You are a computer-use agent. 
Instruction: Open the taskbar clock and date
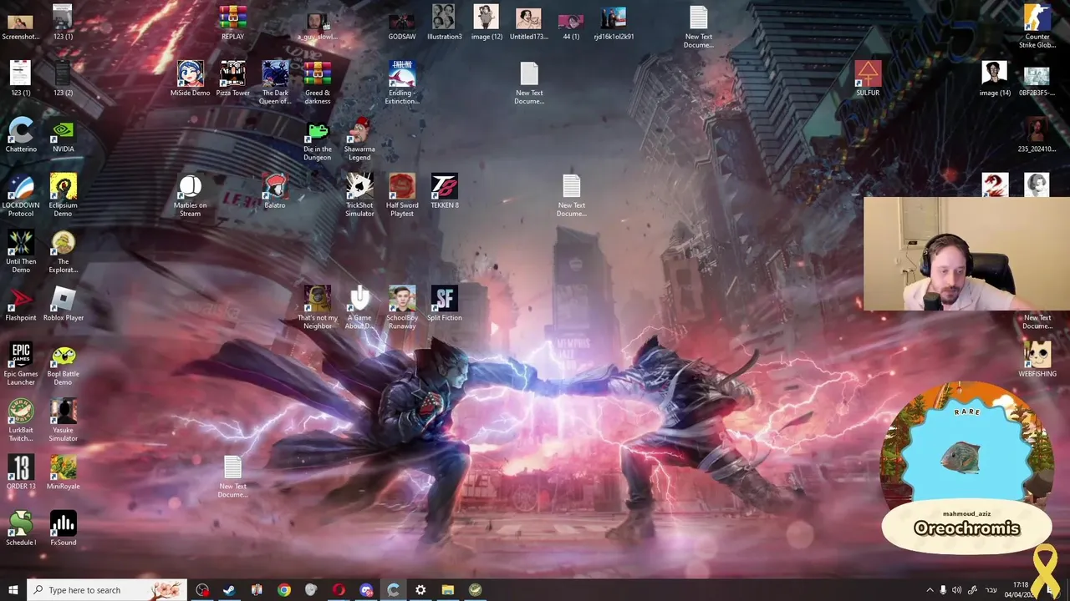(x=1021, y=590)
